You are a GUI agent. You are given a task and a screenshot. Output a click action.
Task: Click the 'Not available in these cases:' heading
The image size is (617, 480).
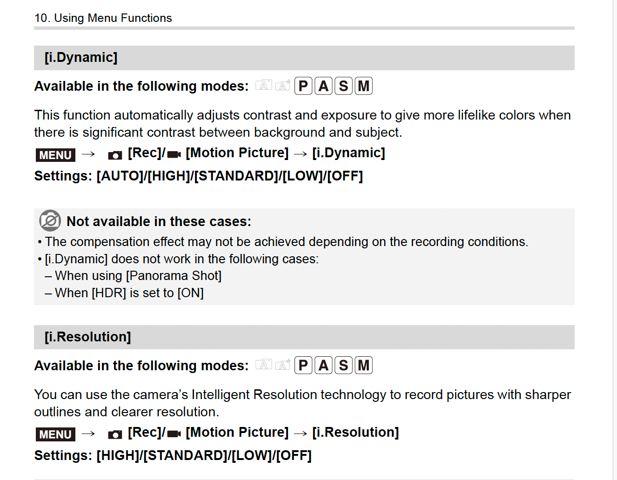click(159, 221)
